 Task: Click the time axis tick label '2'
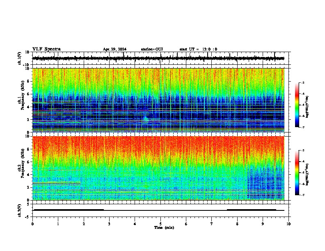[84, 224]
